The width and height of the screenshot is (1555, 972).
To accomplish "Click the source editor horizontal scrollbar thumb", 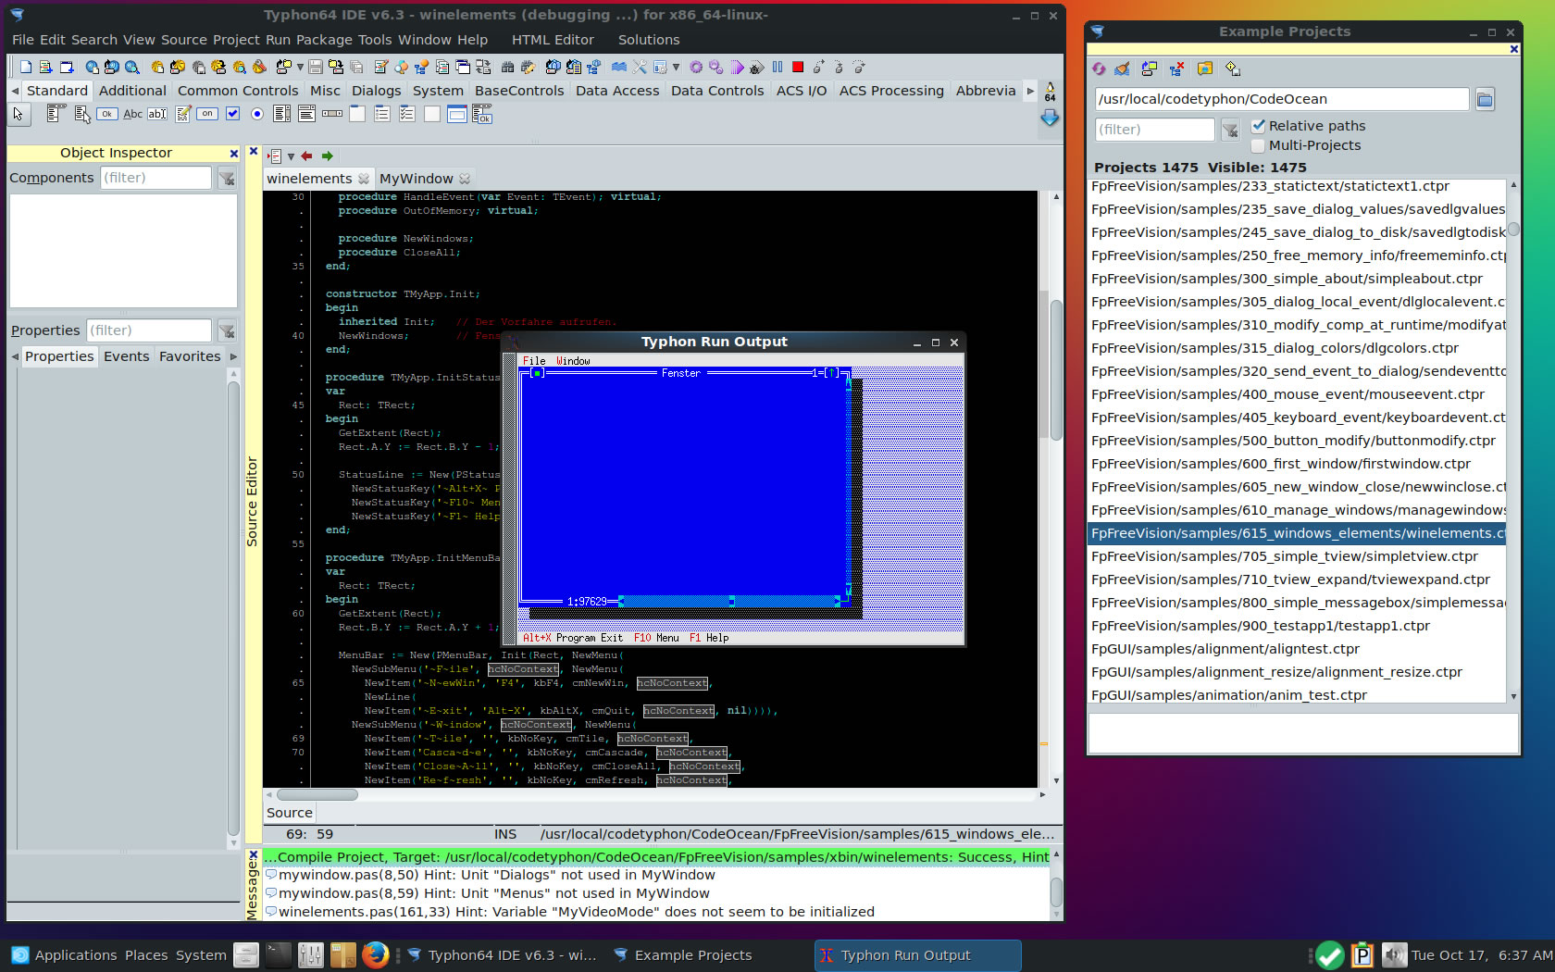I will 317,794.
